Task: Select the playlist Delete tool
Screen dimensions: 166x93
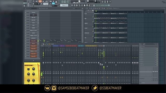Action: tap(93, 8)
